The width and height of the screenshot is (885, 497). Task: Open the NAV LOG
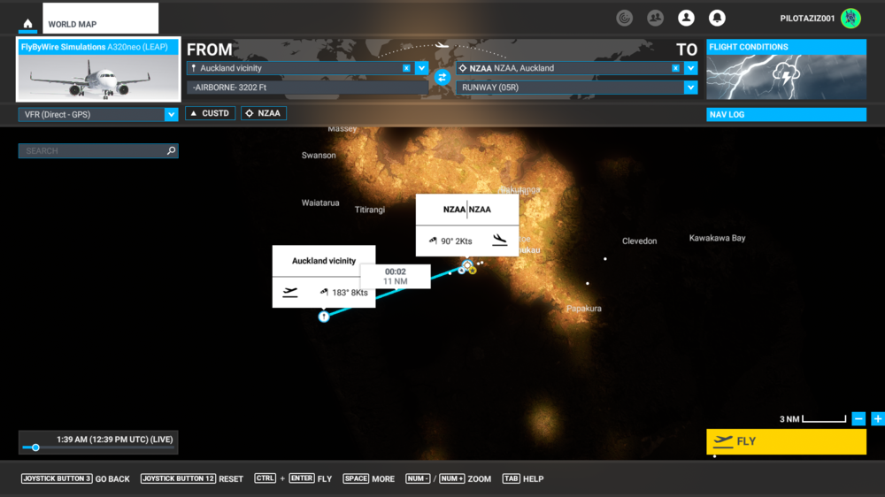(786, 114)
